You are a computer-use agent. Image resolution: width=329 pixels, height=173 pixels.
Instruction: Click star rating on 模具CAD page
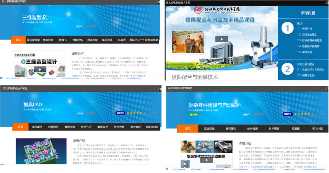pyautogui.click(x=135, y=113)
